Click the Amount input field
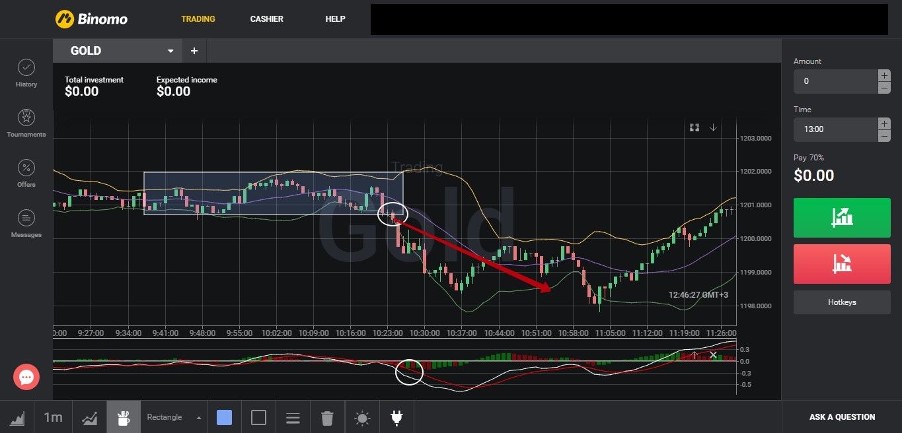902x433 pixels. (x=835, y=81)
